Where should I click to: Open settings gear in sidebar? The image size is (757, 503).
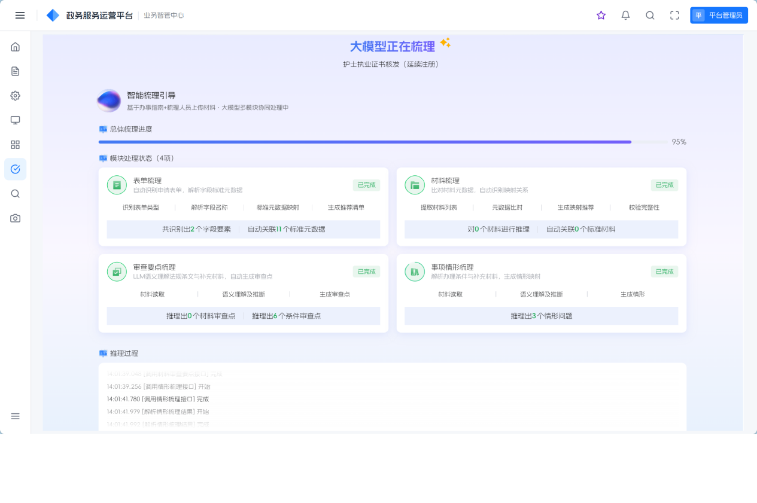pyautogui.click(x=16, y=96)
